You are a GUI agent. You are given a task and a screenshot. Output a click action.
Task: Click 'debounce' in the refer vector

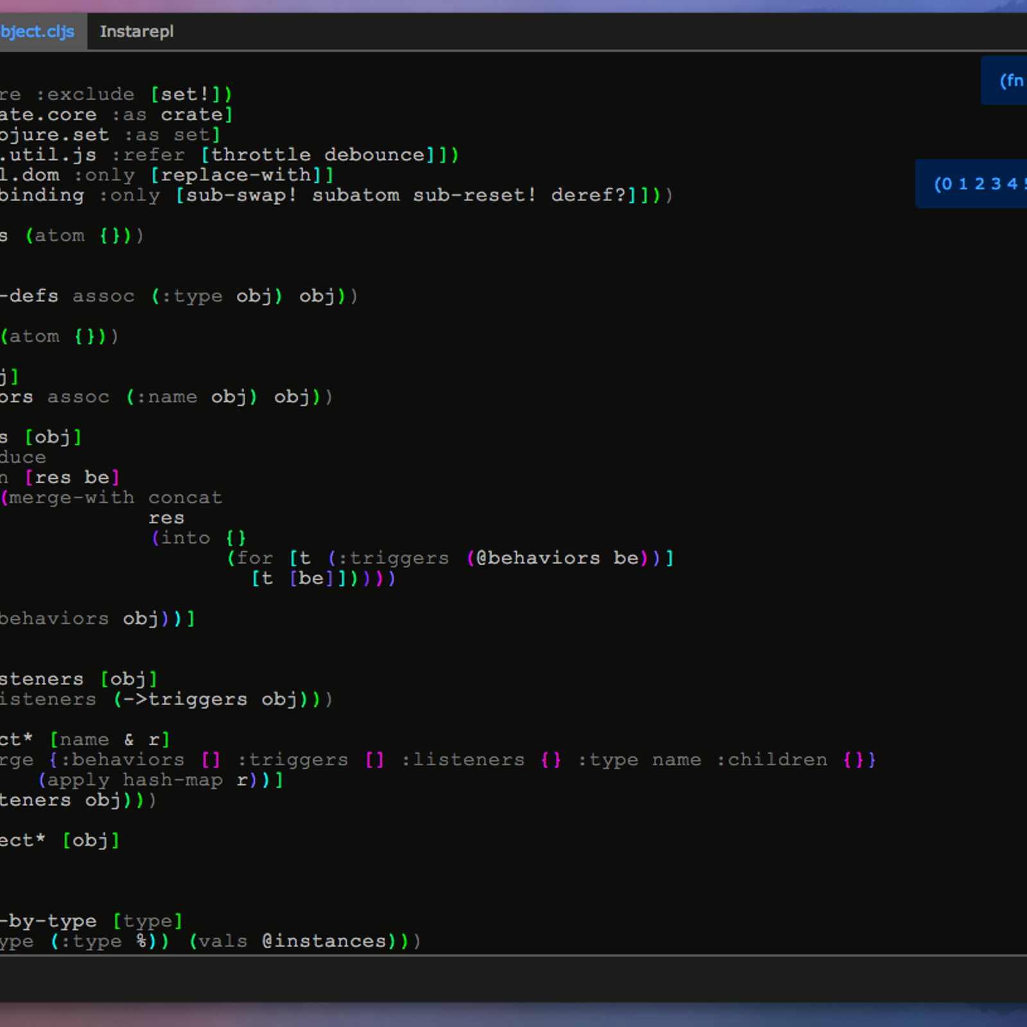tap(374, 155)
